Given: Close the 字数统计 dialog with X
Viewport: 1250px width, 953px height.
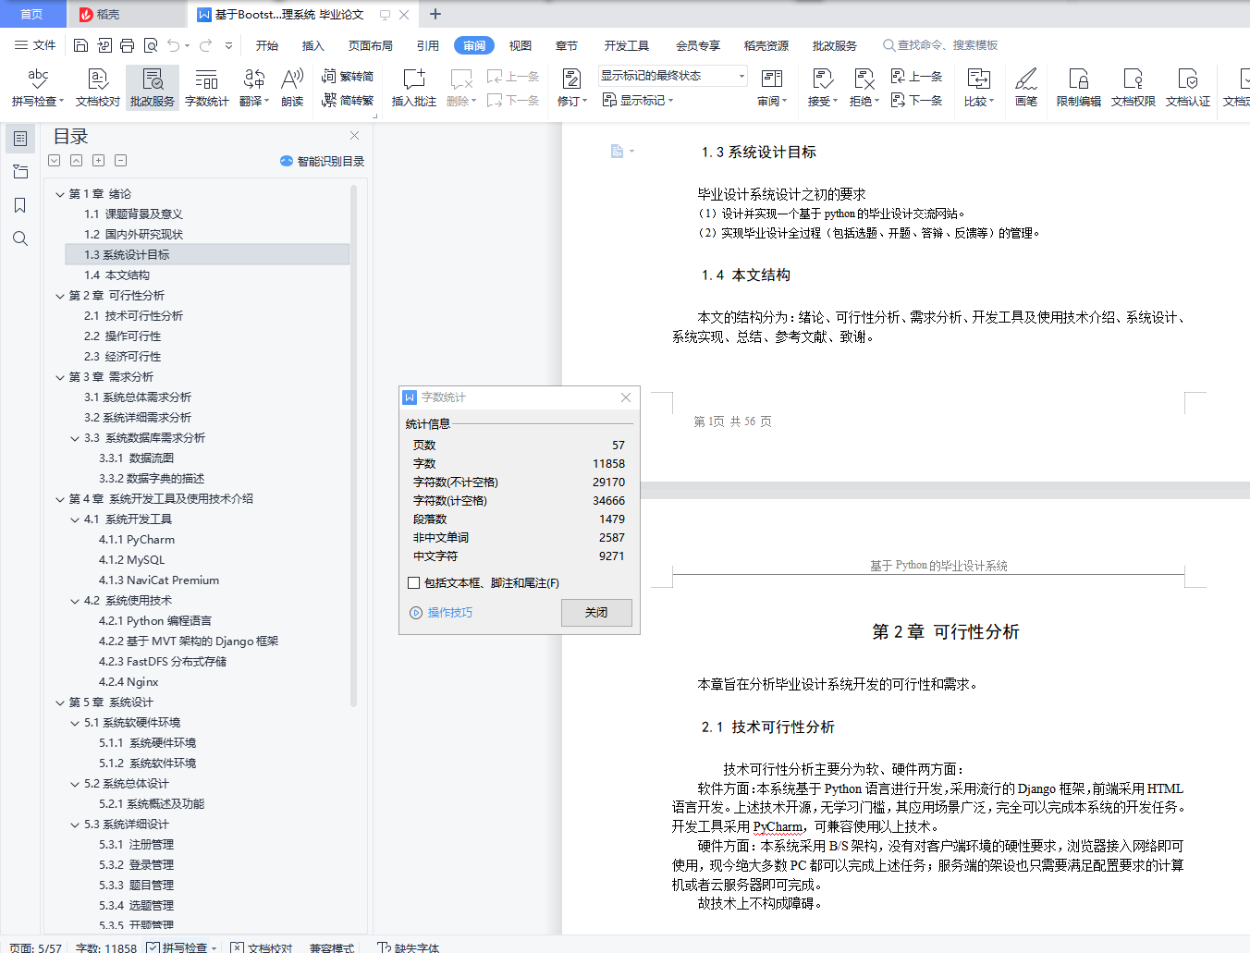Looking at the screenshot, I should (626, 397).
